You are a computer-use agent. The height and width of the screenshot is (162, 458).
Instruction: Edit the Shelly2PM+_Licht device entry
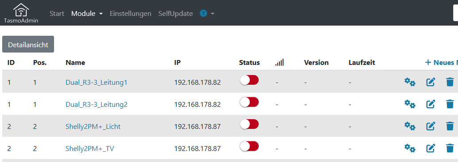(431, 126)
